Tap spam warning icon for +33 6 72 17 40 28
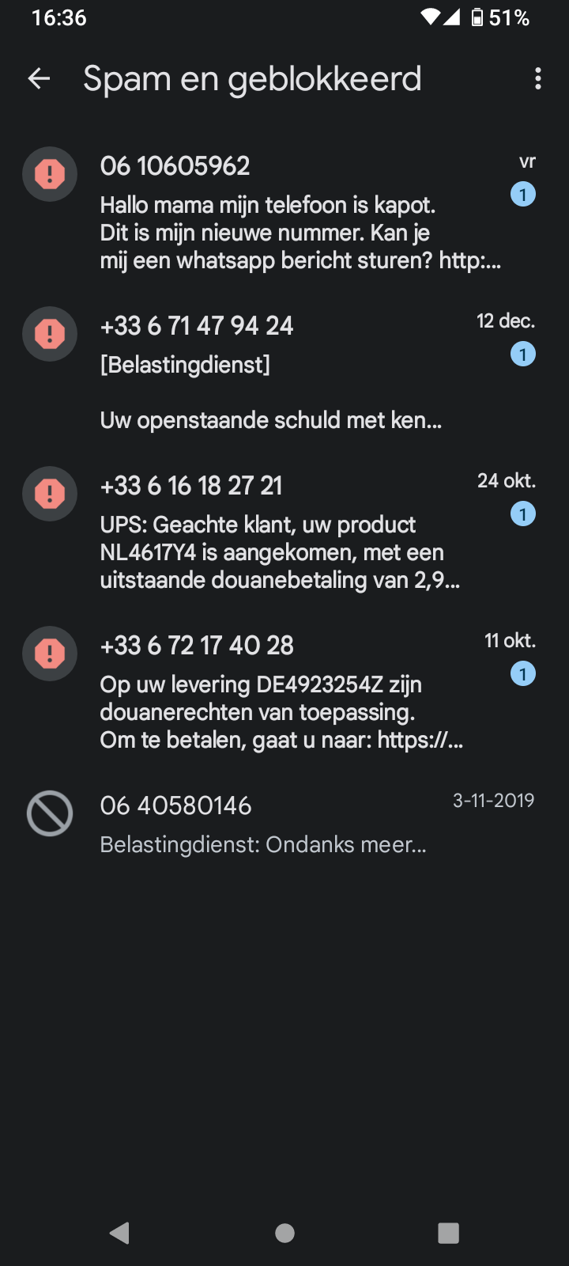 tap(50, 654)
